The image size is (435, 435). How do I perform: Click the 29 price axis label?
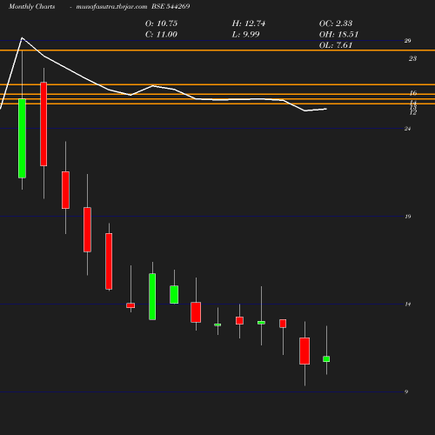pos(407,41)
